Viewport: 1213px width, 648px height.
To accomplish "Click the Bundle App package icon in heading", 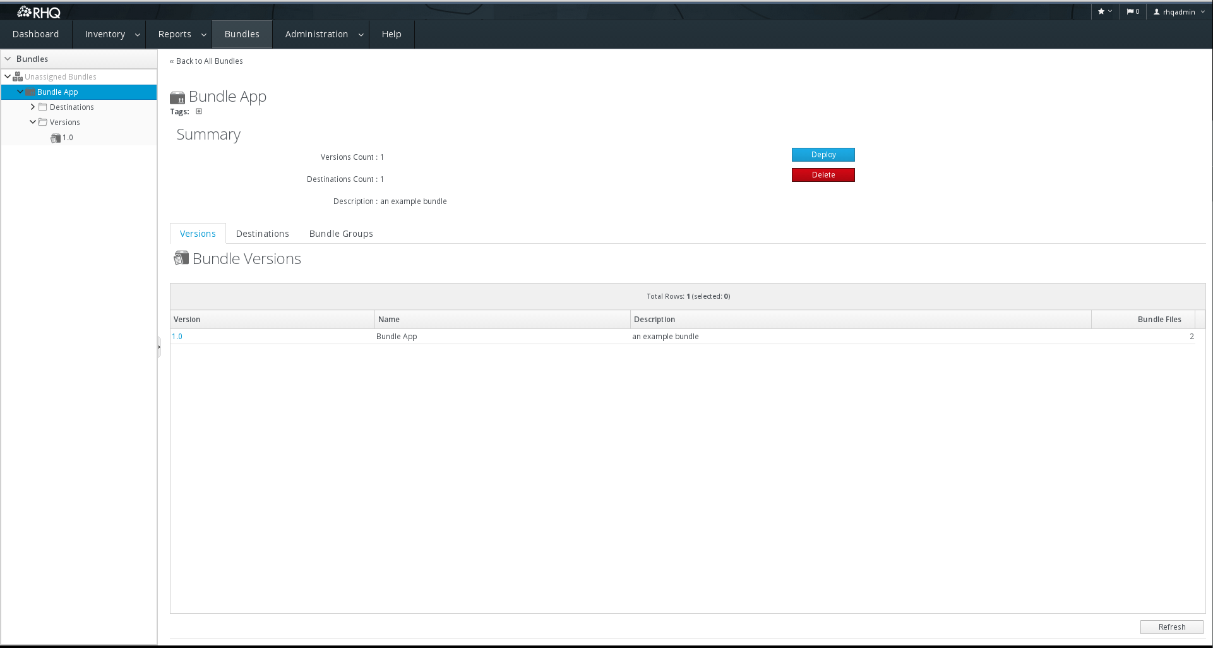I will [177, 97].
